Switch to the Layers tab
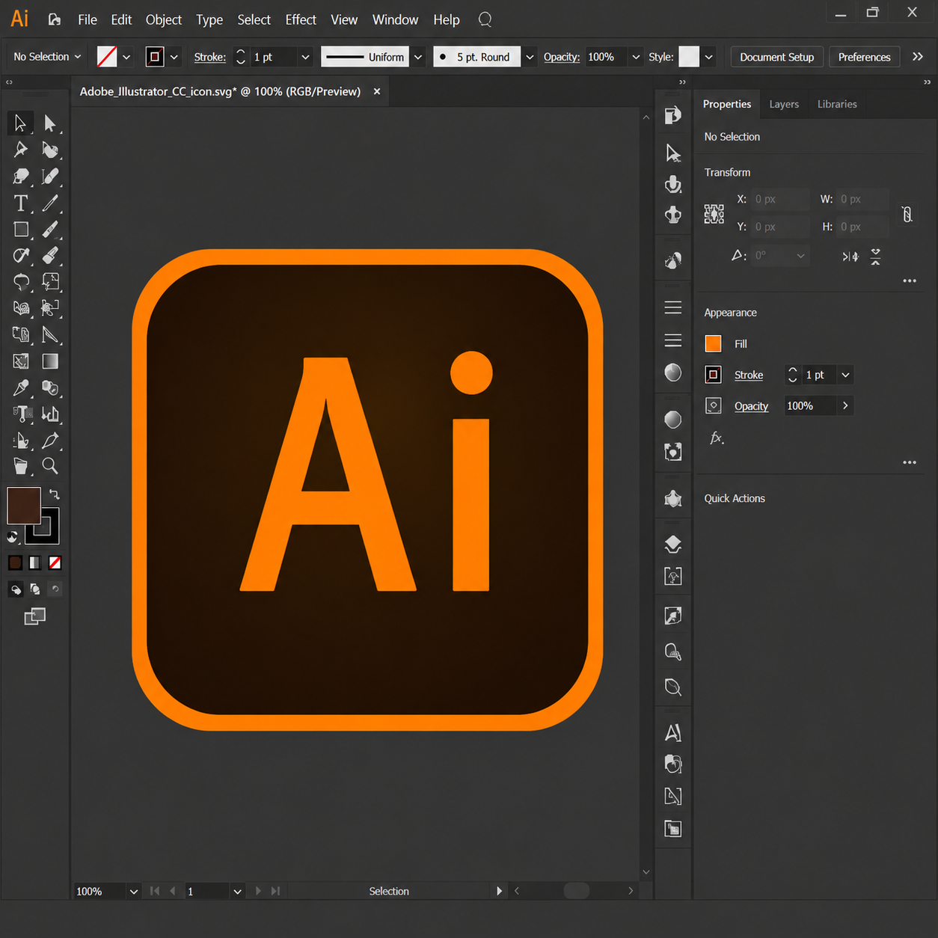The image size is (938, 938). pos(784,104)
